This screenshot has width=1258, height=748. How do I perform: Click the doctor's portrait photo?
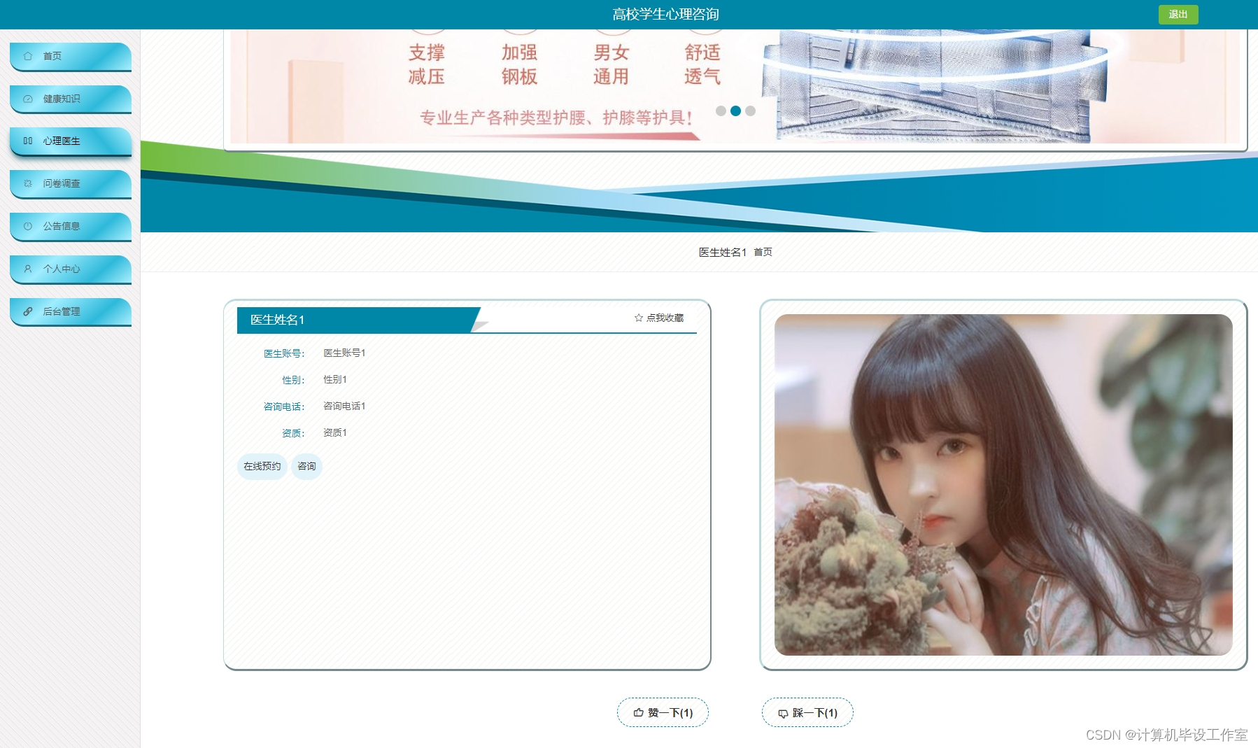1003,485
